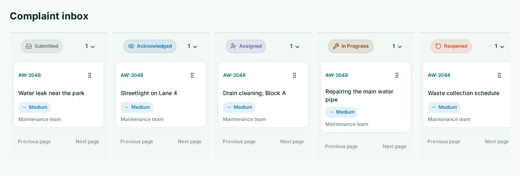
Task: Go to Next page in Reopened column
Action: point(497,142)
